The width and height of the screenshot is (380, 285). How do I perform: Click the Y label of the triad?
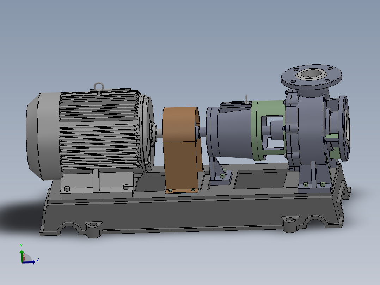[x=22, y=246]
